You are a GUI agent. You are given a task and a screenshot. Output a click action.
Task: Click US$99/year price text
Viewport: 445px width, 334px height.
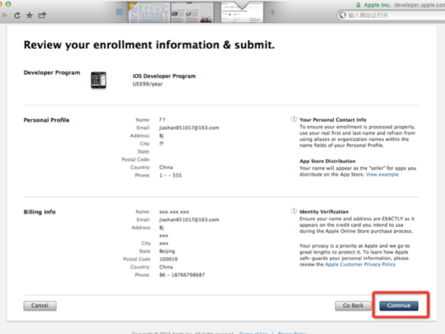click(x=148, y=84)
